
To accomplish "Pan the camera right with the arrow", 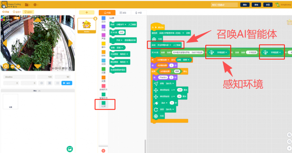I will 70,43.
